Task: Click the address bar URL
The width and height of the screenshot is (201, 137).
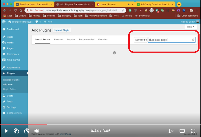Action: point(83,10)
